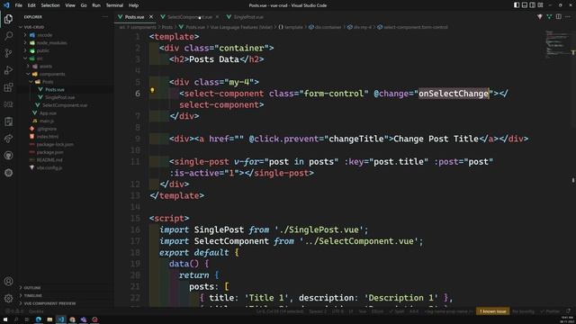Open the Edit menu
Screen dimensions: 576x324
tap(31, 5)
